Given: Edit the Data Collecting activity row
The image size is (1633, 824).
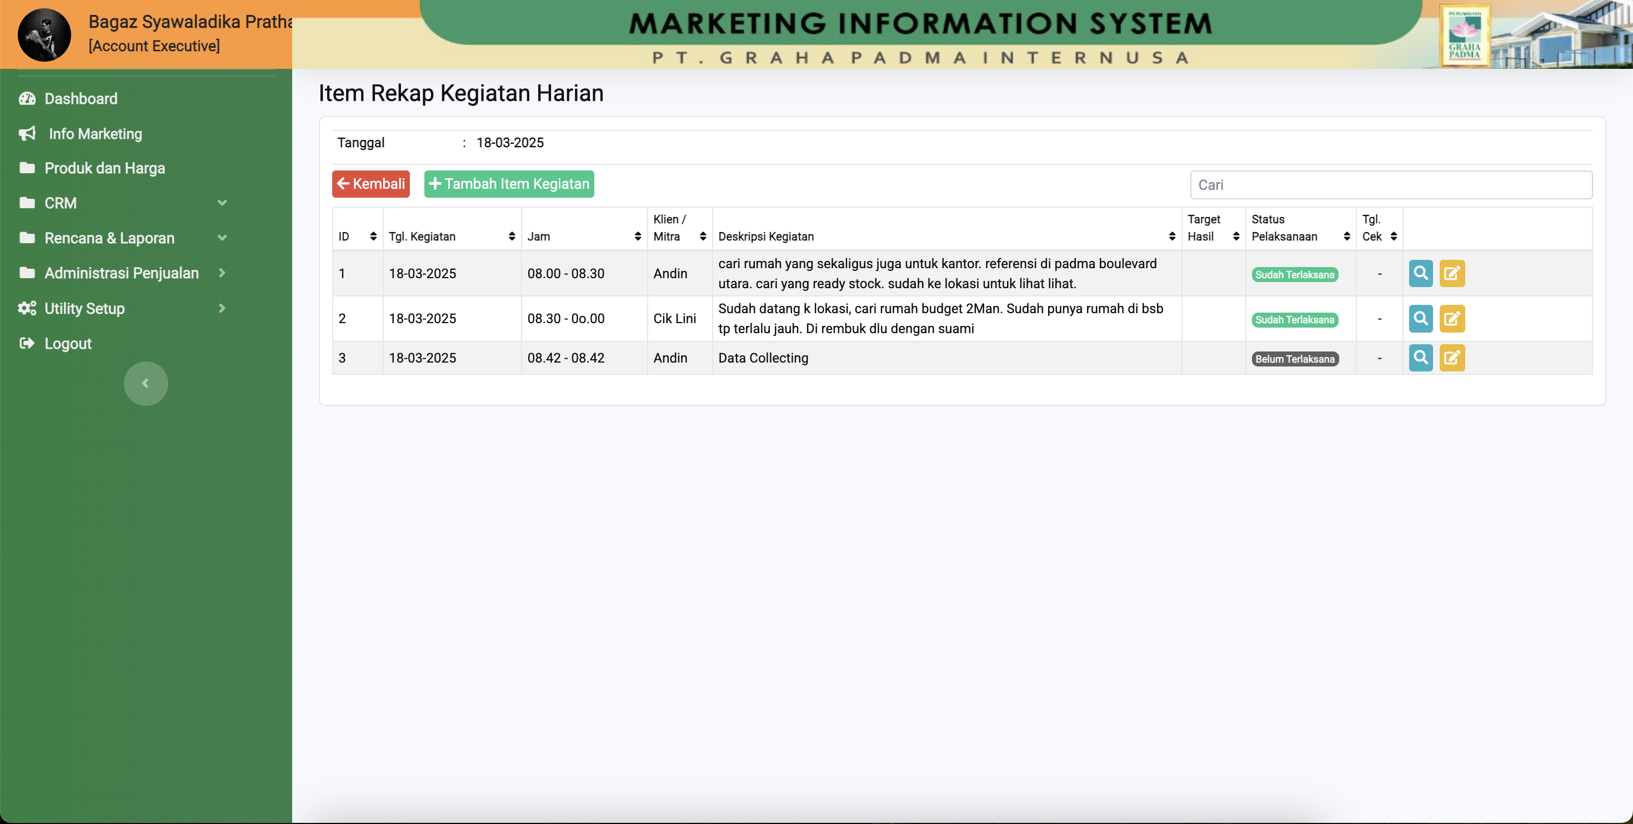Looking at the screenshot, I should click(1452, 358).
